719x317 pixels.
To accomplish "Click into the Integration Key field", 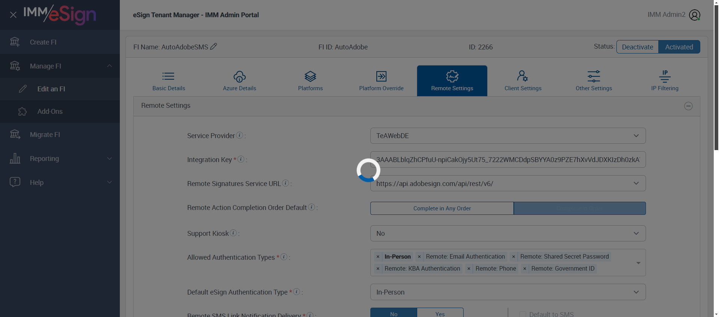I will pyautogui.click(x=508, y=159).
